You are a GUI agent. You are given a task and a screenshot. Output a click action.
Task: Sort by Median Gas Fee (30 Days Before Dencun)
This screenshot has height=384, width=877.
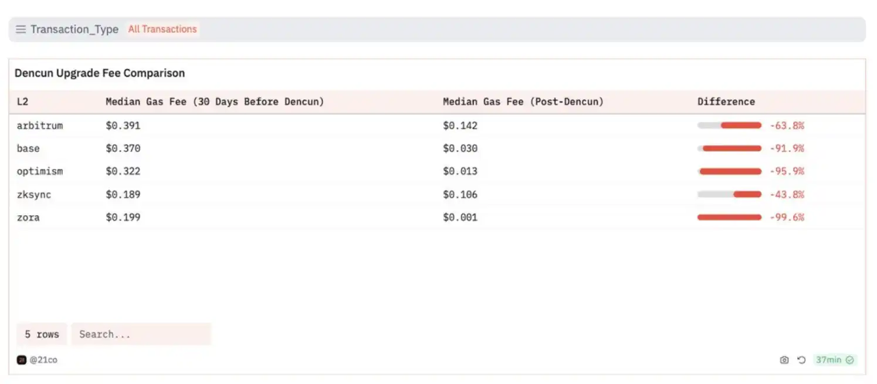(215, 101)
